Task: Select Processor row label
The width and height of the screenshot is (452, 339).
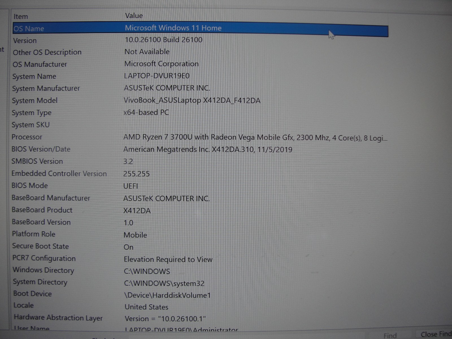Action: 27,137
